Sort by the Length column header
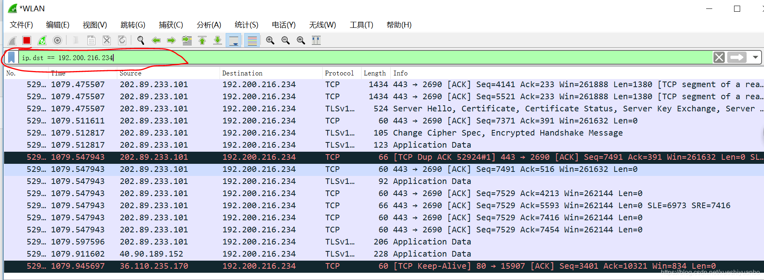The height and width of the screenshot is (280, 764). pos(376,73)
